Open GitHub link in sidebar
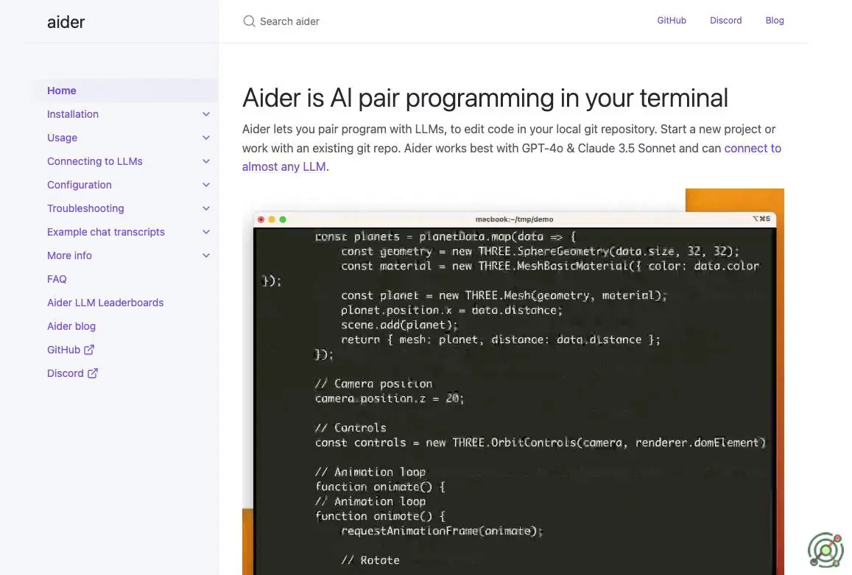 click(71, 350)
